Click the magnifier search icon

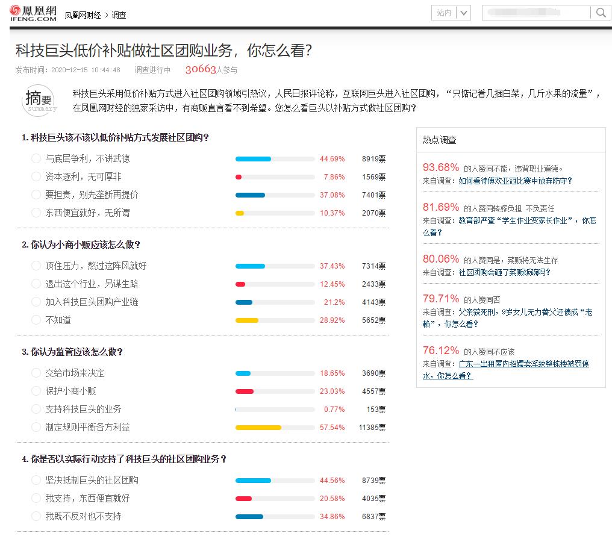click(600, 12)
